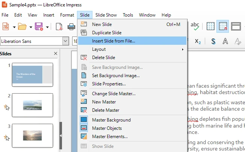This screenshot has height=152, width=245.
Task: Open the Slide Show menu
Action: [106, 15]
